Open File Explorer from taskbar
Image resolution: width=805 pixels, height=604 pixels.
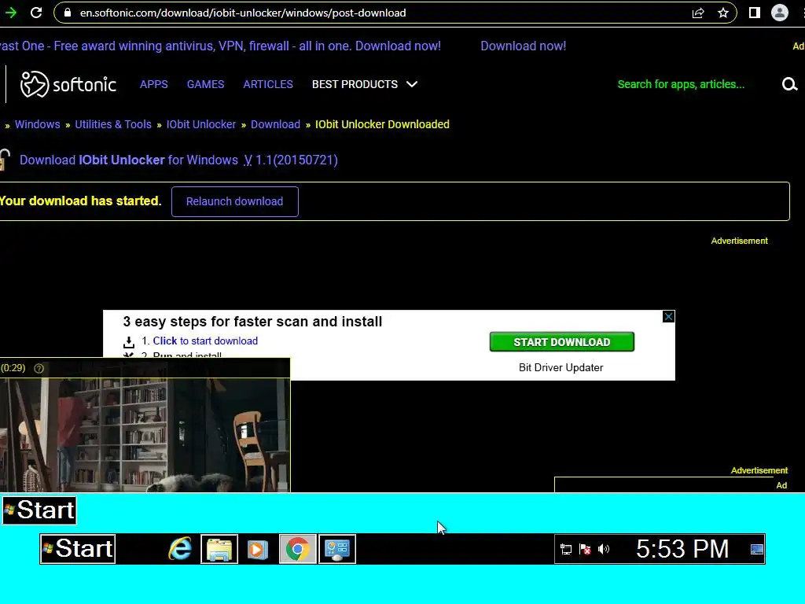coord(219,549)
